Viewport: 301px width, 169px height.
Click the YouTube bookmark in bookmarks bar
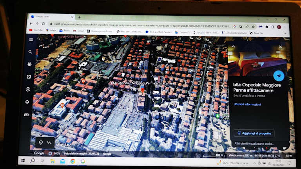point(36,30)
